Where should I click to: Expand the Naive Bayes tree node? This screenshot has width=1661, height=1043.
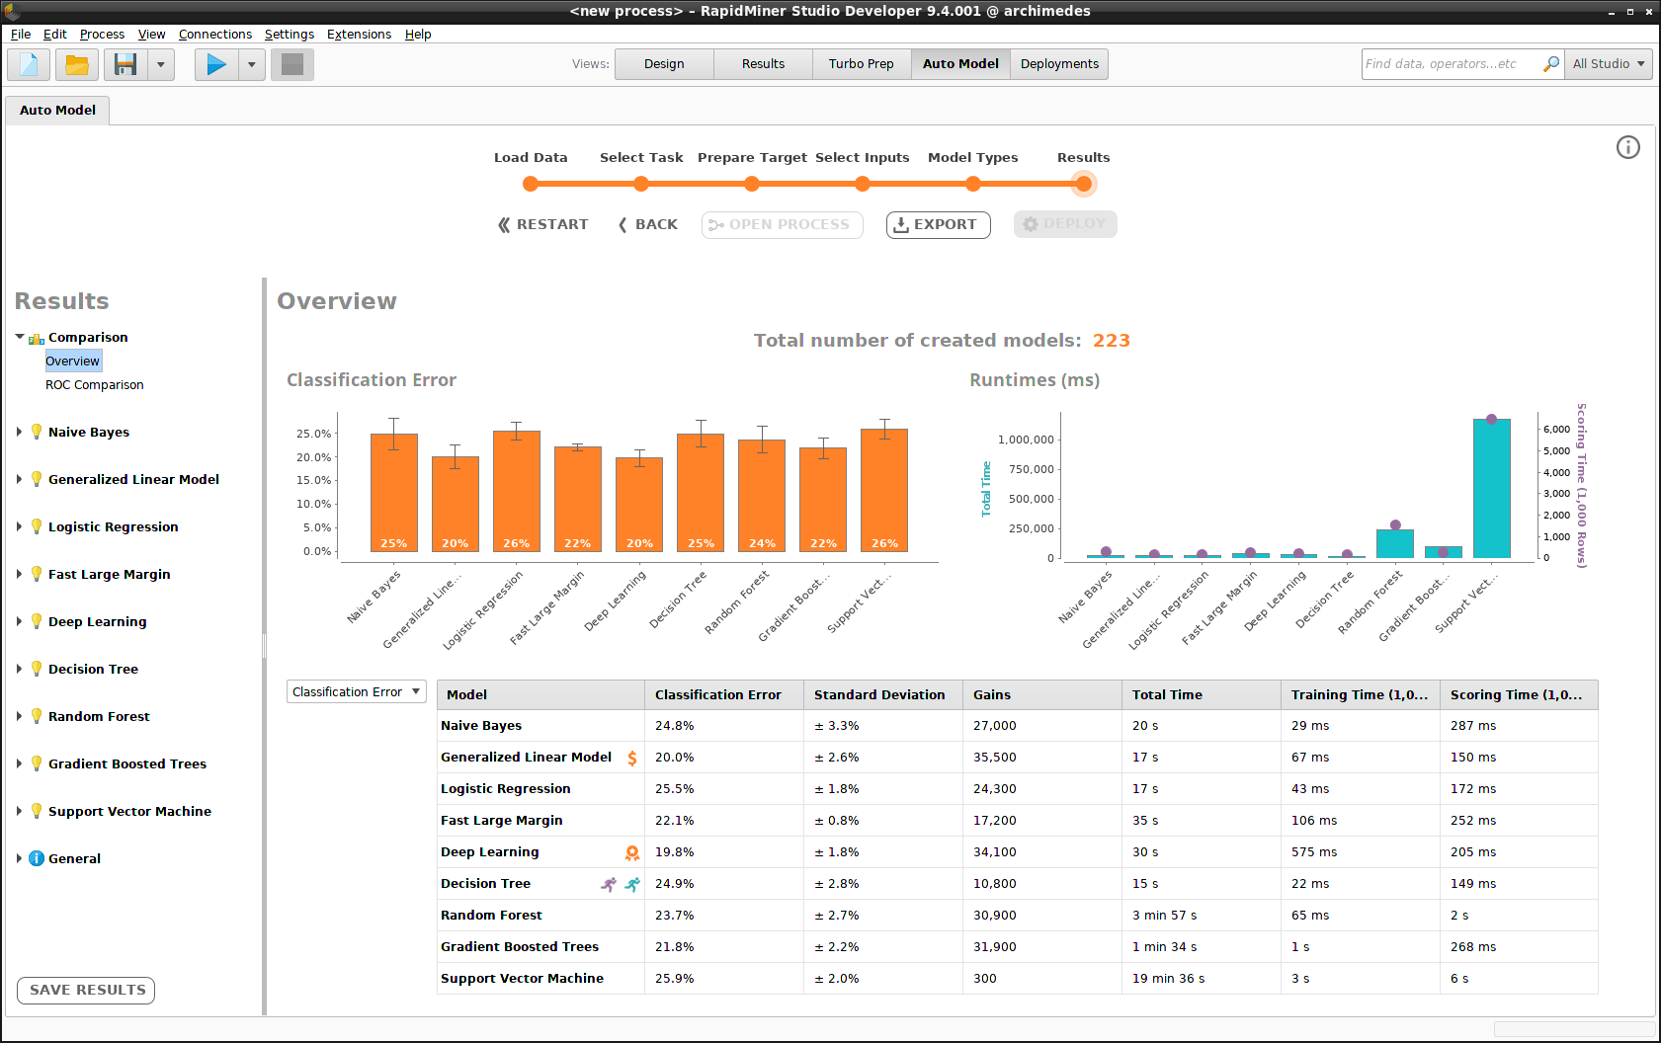[x=19, y=432]
